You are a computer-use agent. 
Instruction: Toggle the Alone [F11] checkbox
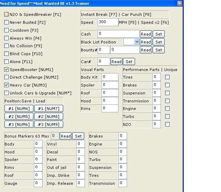tap(6, 61)
